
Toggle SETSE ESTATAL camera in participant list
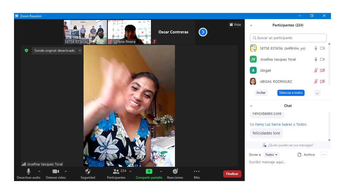322,48
